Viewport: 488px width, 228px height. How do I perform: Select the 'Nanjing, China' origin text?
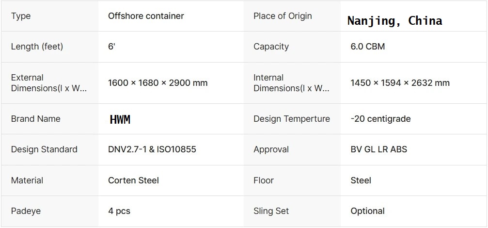tap(394, 21)
